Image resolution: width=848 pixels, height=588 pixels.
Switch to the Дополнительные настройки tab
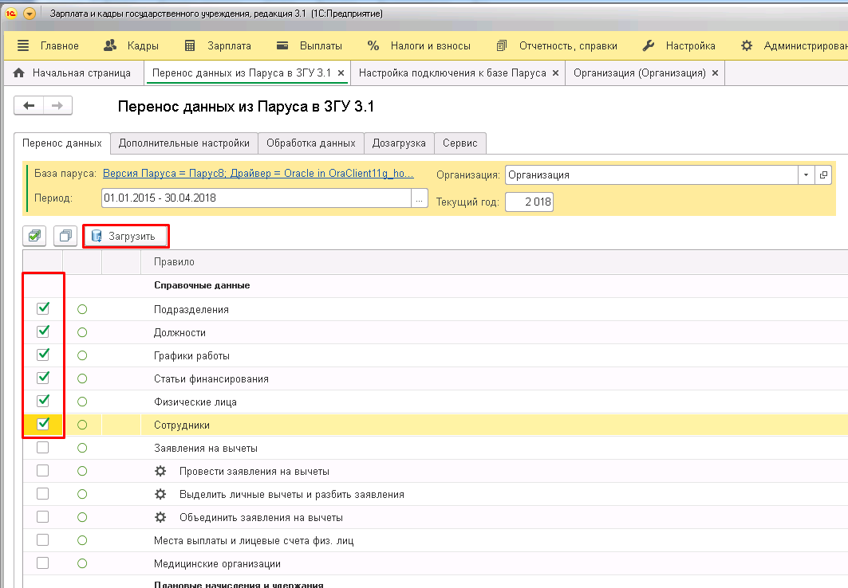[184, 143]
